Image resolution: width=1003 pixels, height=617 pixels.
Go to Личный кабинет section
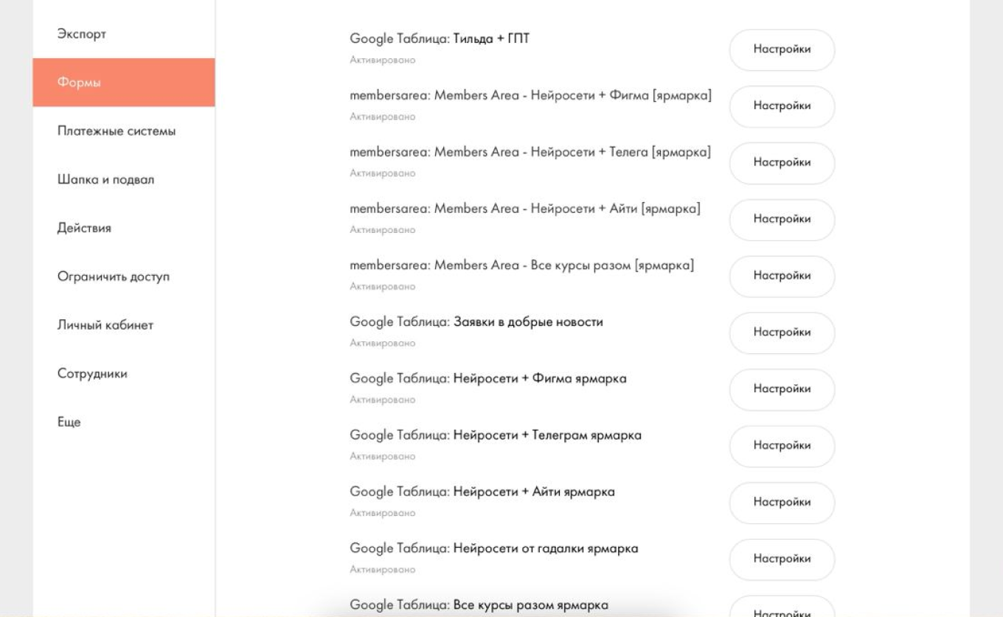[x=105, y=325]
